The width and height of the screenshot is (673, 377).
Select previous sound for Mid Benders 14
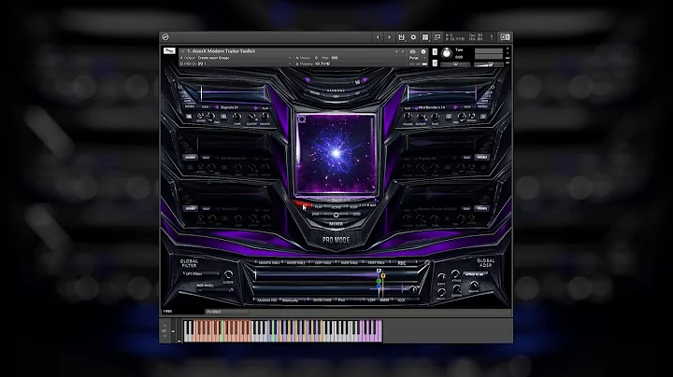point(415,108)
